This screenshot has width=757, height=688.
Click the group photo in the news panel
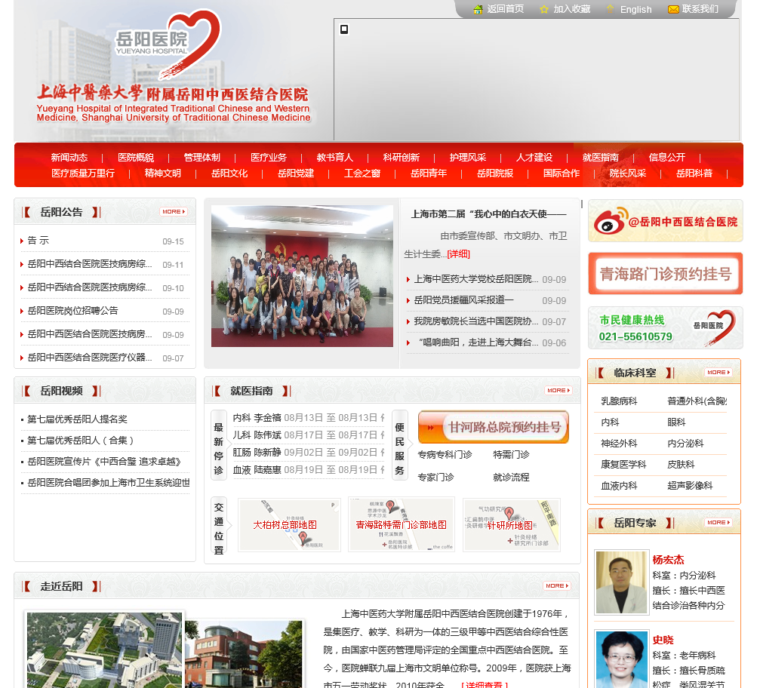tap(302, 276)
